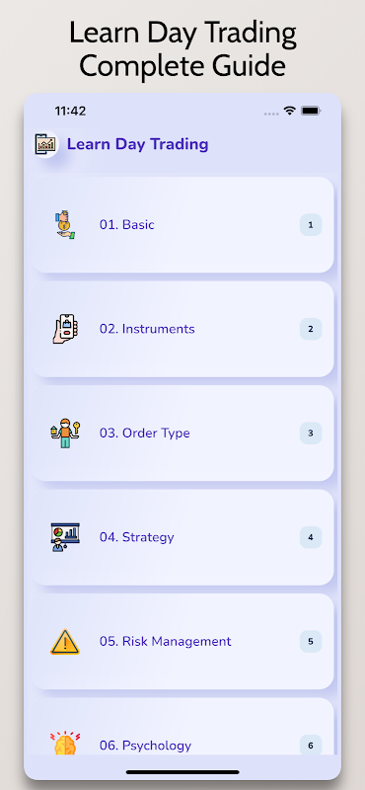This screenshot has height=790, width=365.
Task: Tap the number 3 badge
Action: click(311, 434)
